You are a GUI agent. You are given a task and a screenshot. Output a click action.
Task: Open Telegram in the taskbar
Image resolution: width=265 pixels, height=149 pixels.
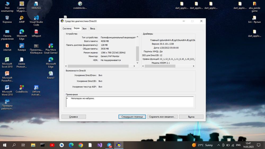point(109,145)
